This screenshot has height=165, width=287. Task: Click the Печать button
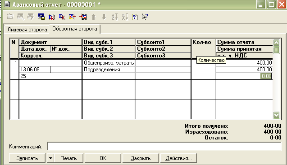(x=68, y=158)
